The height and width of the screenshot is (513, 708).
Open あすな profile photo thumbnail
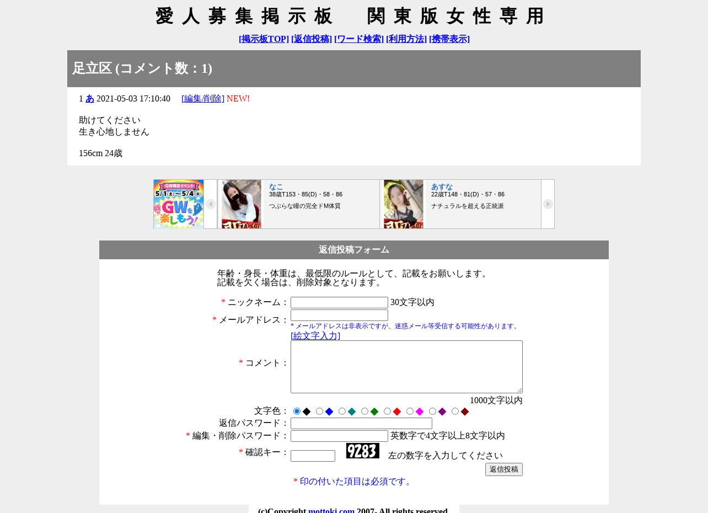[x=404, y=204]
